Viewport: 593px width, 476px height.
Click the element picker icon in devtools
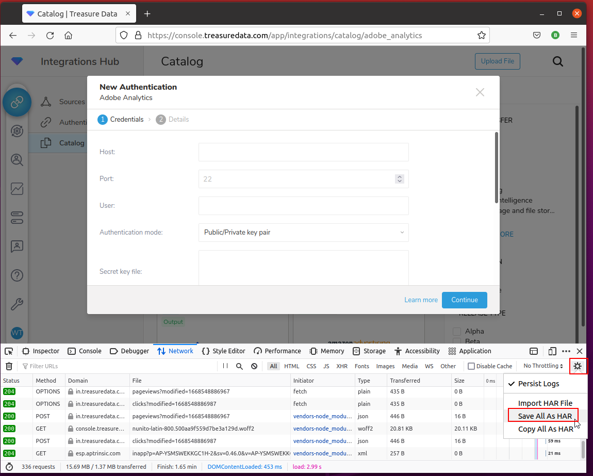pyautogui.click(x=9, y=351)
